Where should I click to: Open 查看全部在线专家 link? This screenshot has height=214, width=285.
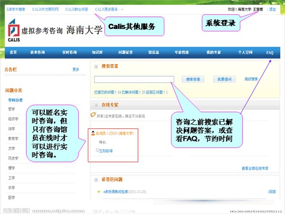(255, 168)
